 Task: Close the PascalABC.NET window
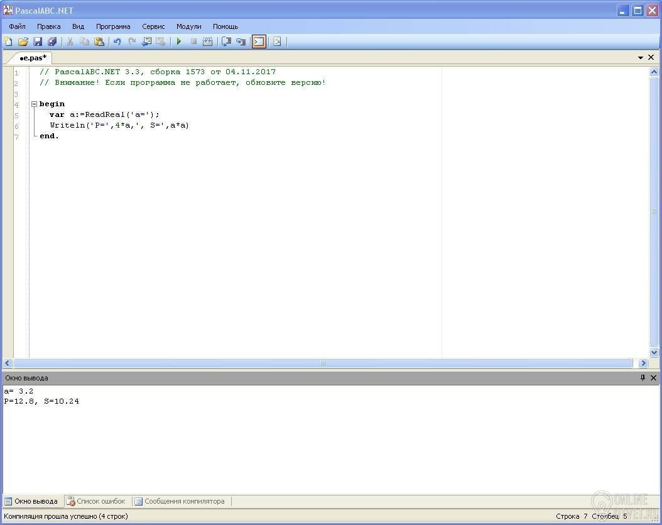653,10
